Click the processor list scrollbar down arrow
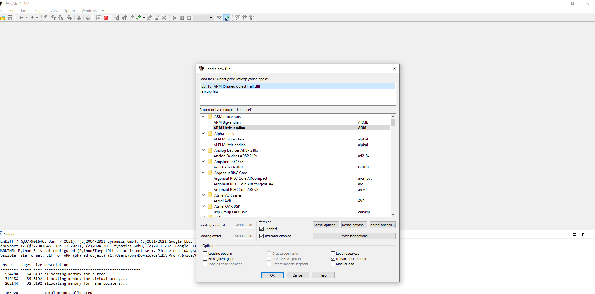Screen dimensions: 595x294 tap(393, 214)
